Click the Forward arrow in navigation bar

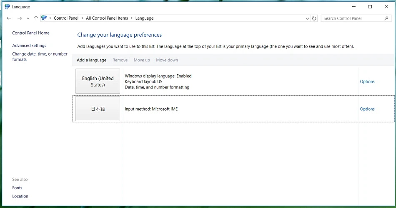(19, 18)
